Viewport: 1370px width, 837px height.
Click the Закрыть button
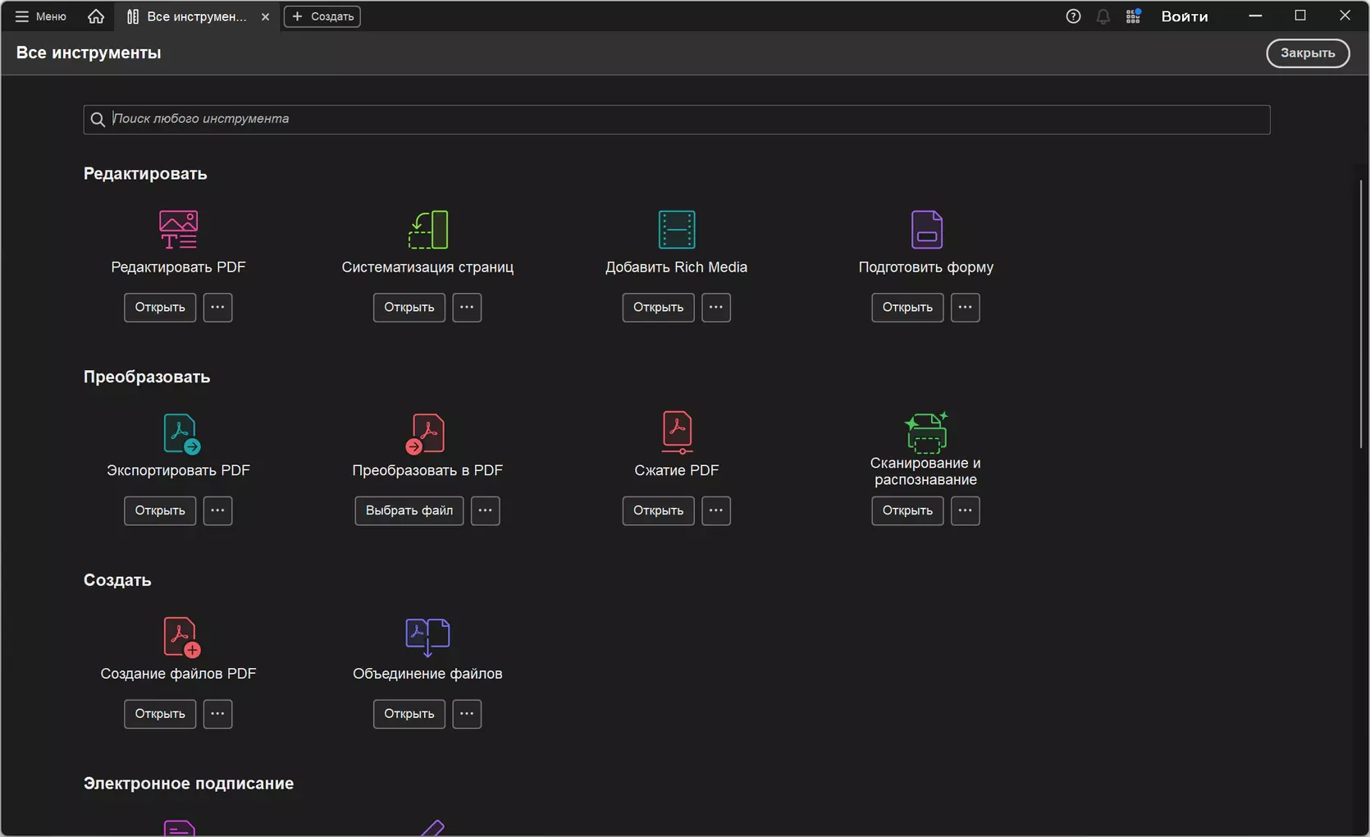pos(1308,53)
